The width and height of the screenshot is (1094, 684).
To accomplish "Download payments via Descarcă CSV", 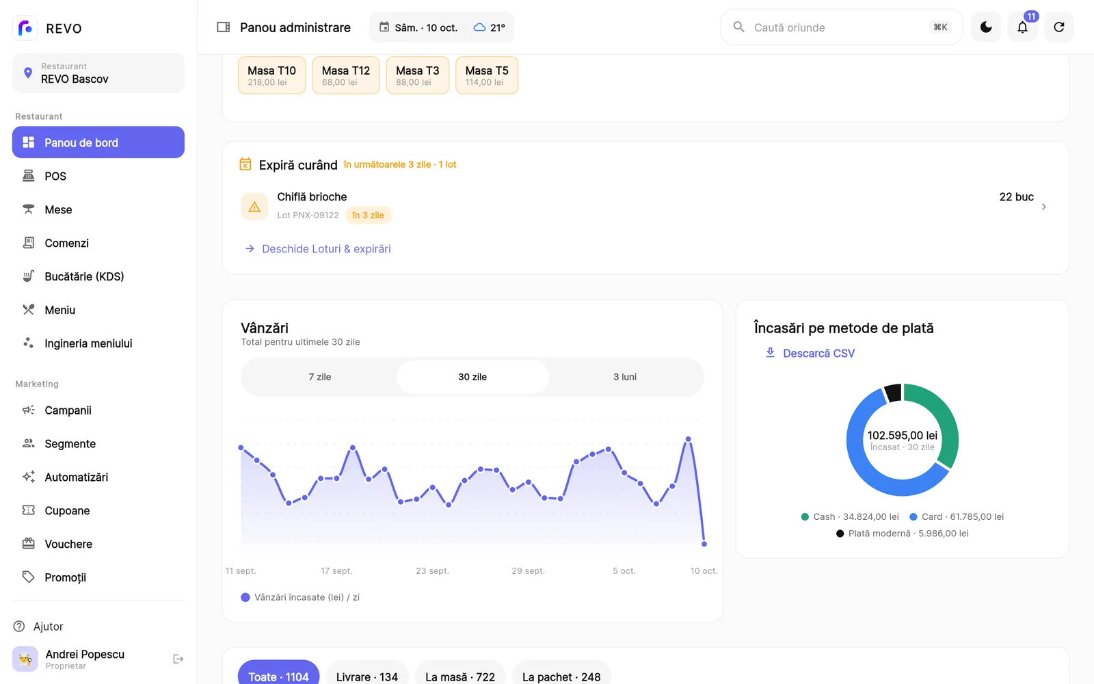I will pyautogui.click(x=810, y=353).
